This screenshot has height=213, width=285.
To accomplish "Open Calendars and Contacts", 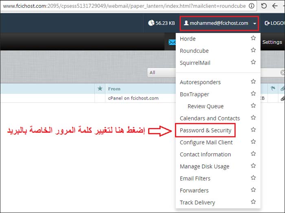I will click(x=210, y=118).
